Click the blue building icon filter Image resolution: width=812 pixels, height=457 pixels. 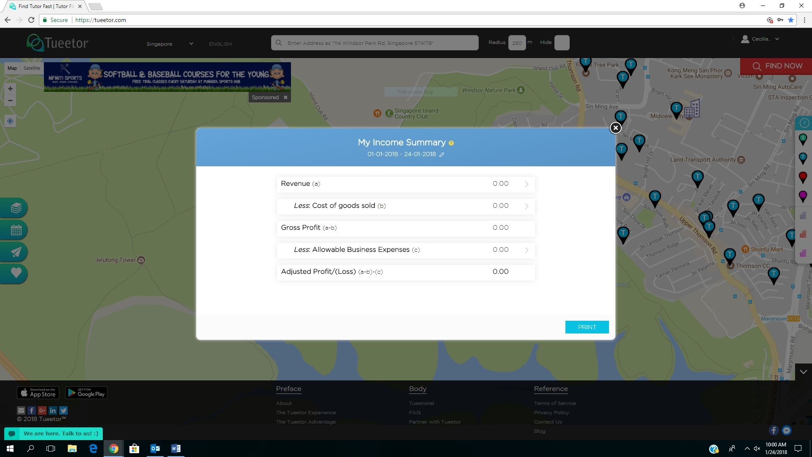(803, 215)
